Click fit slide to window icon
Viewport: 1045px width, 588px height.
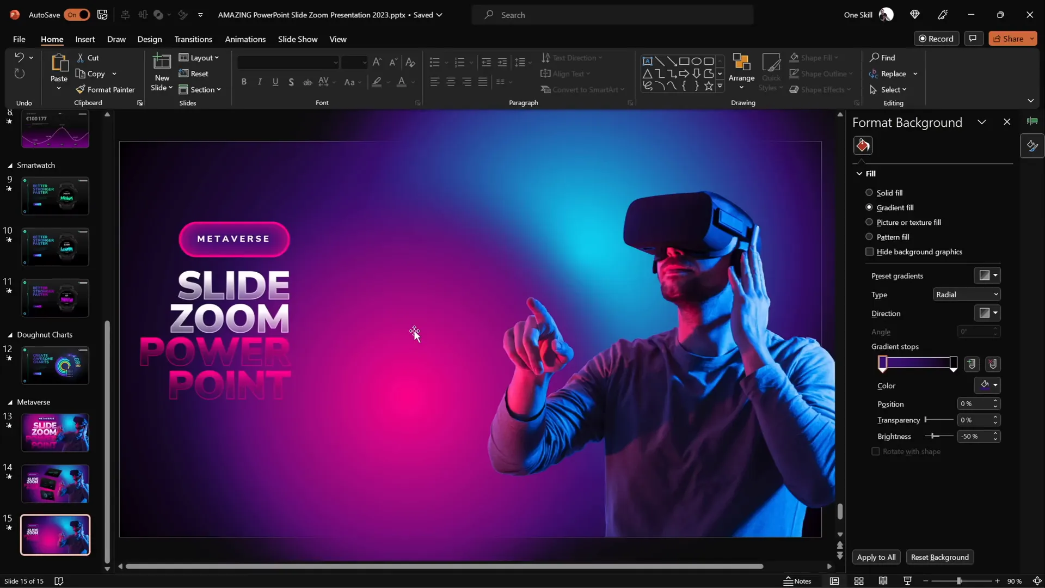click(1037, 581)
